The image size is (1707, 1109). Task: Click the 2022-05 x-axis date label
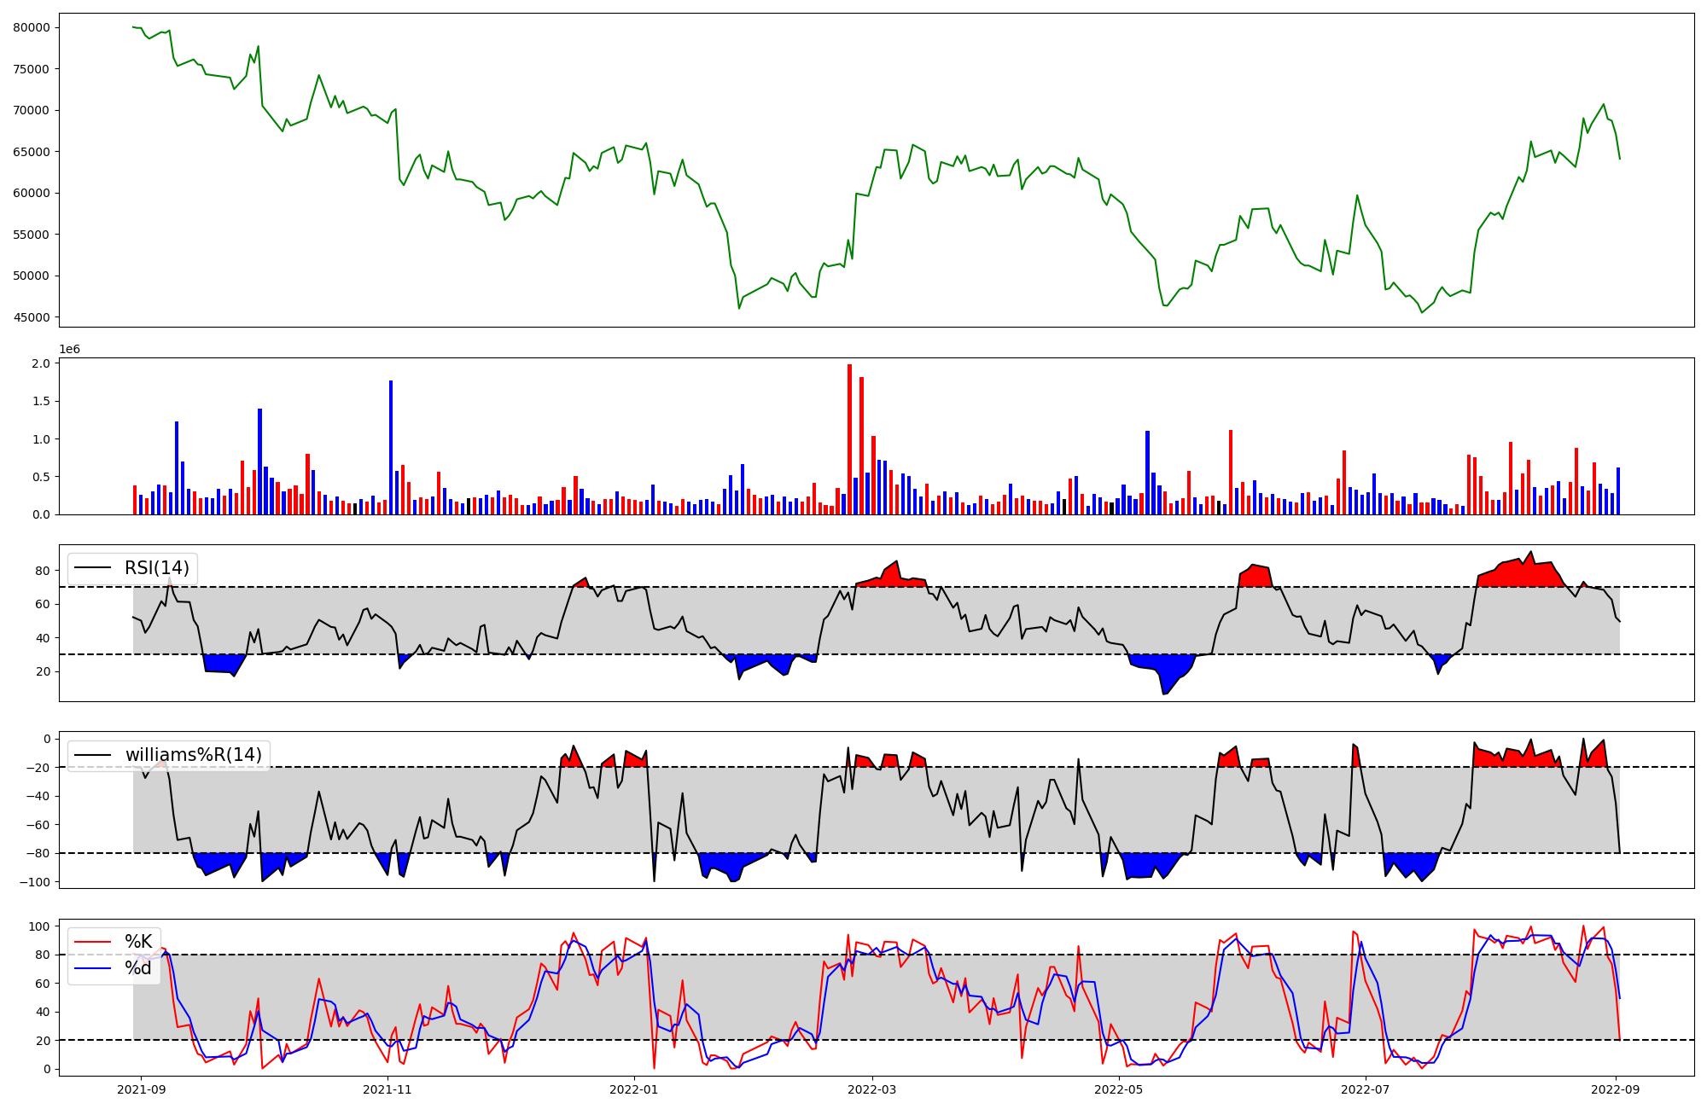click(x=1118, y=1089)
